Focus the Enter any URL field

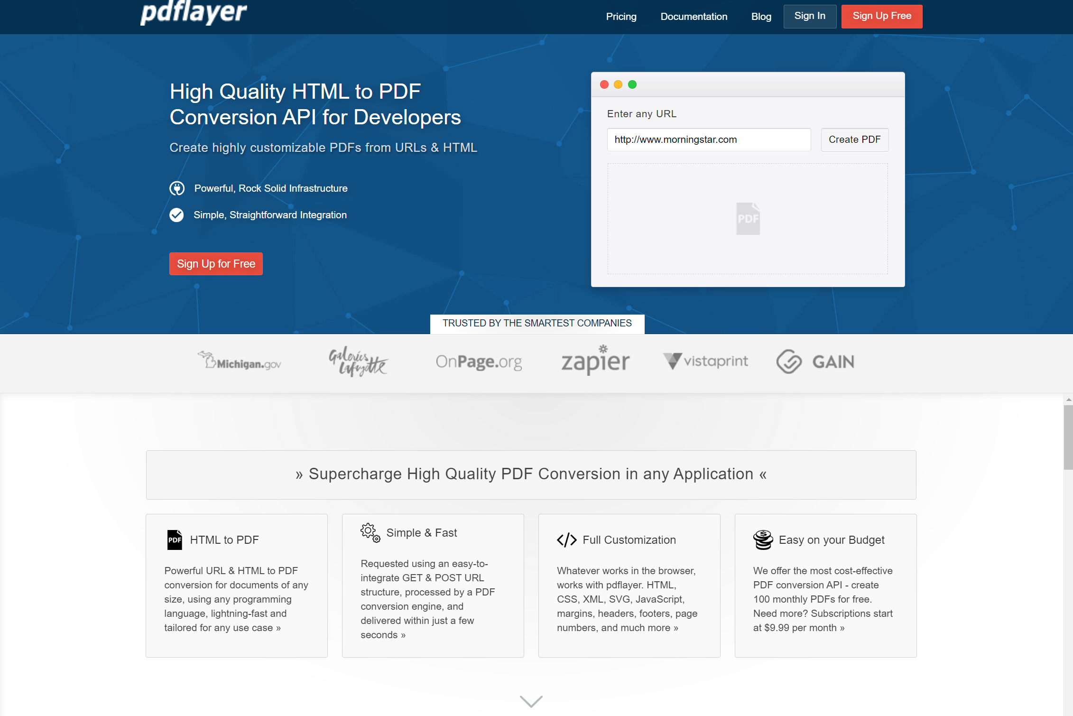tap(709, 139)
